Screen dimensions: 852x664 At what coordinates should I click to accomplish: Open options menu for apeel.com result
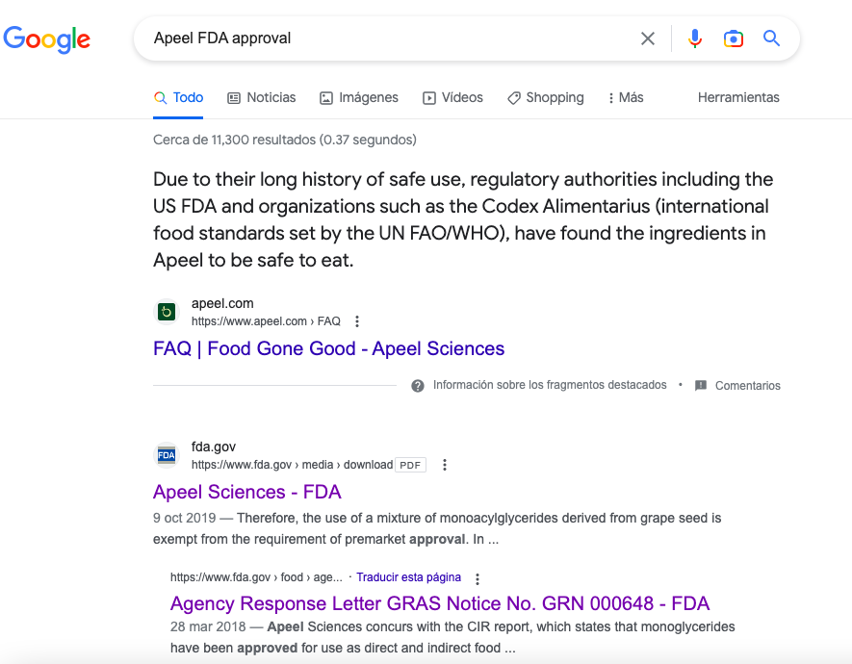click(357, 321)
